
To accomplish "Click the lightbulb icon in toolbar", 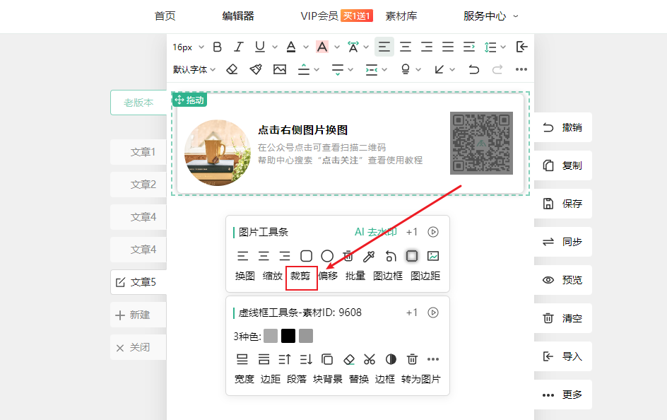I will (406, 69).
